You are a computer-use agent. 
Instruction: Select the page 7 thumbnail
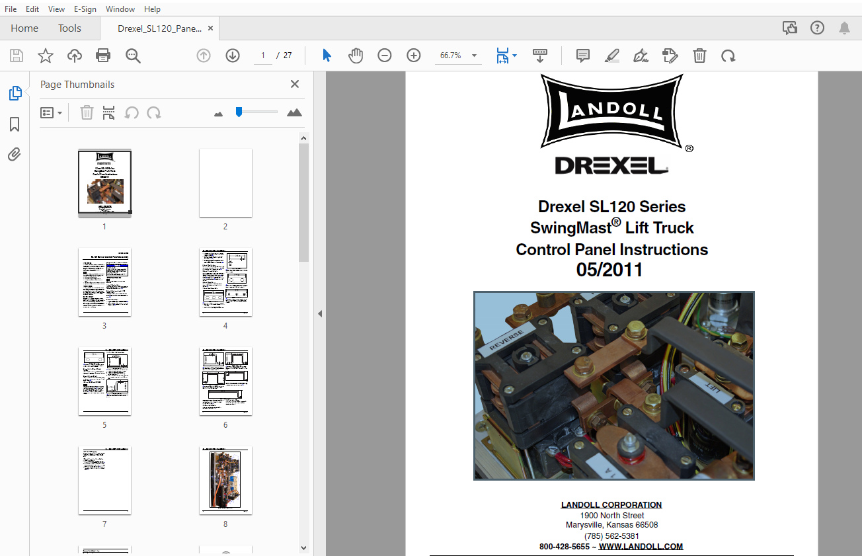click(104, 481)
